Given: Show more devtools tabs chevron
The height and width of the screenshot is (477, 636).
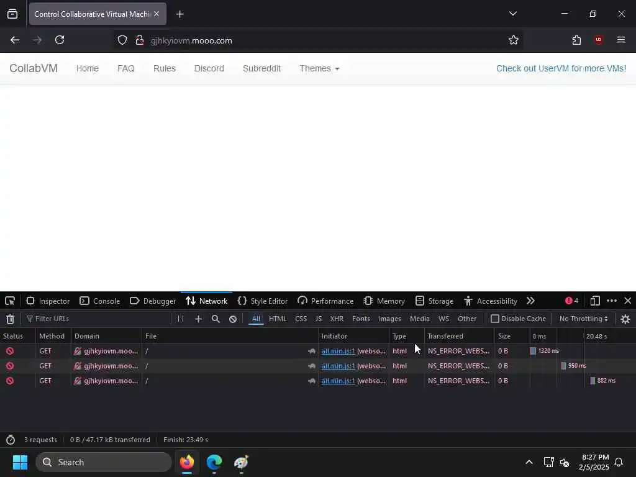Looking at the screenshot, I should click(530, 301).
